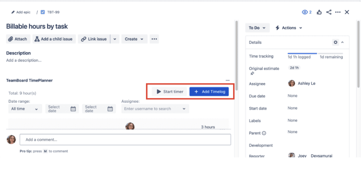The height and width of the screenshot is (174, 364).
Task: Collapse the Details panel chevron
Action: [x=342, y=42]
